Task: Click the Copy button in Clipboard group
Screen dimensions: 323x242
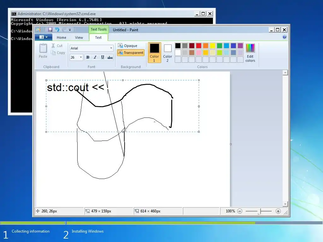Action: pyautogui.click(x=58, y=53)
